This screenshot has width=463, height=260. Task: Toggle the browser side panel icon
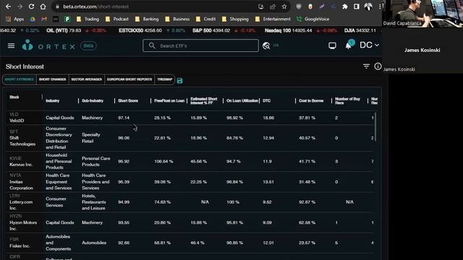(357, 6)
